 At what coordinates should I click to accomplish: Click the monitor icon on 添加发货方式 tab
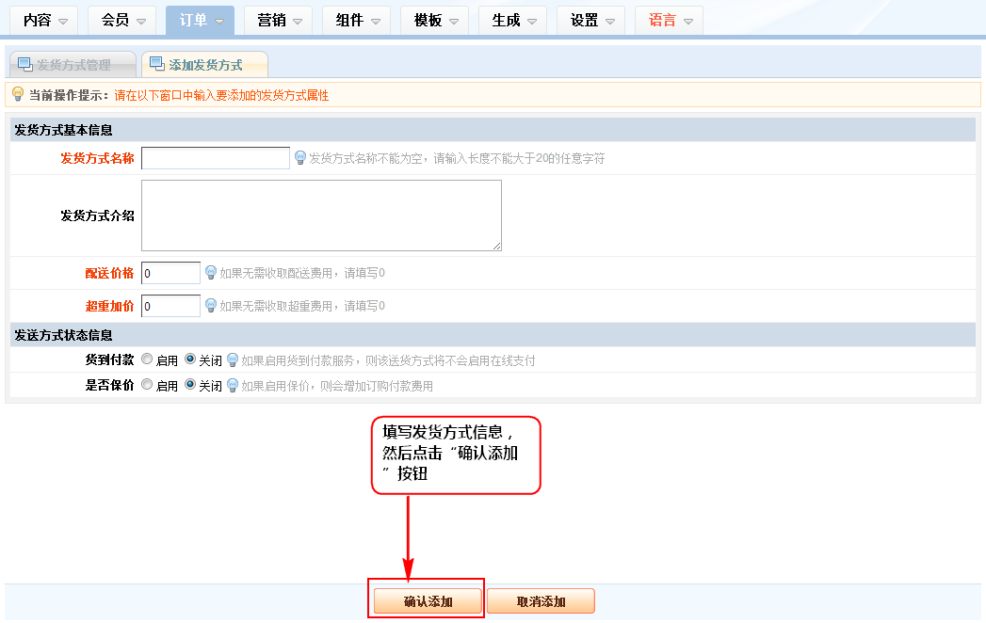tap(156, 64)
